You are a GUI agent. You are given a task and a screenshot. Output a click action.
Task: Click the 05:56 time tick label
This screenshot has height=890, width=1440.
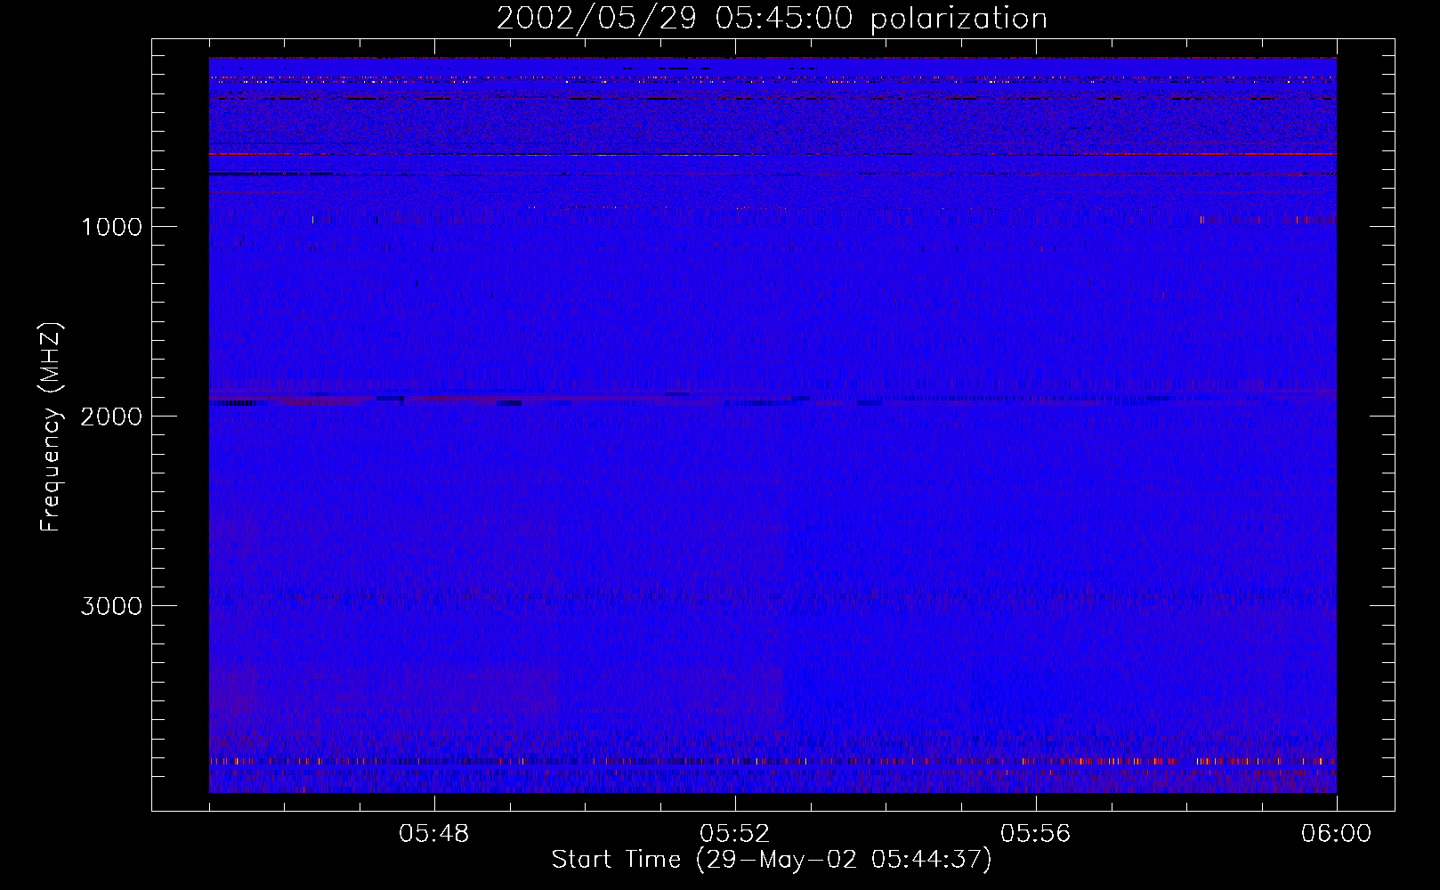(1035, 834)
